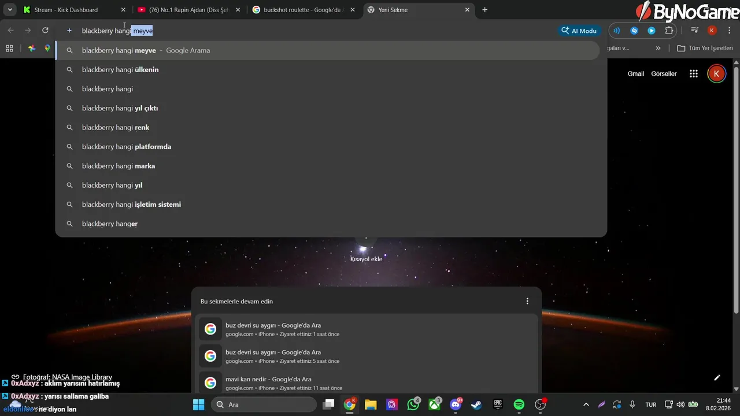740x416 pixels.
Task: Show hidden system tray icons
Action: pyautogui.click(x=586, y=404)
